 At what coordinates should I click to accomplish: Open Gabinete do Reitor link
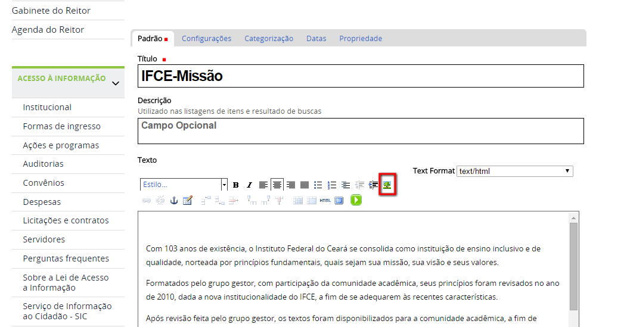click(51, 10)
